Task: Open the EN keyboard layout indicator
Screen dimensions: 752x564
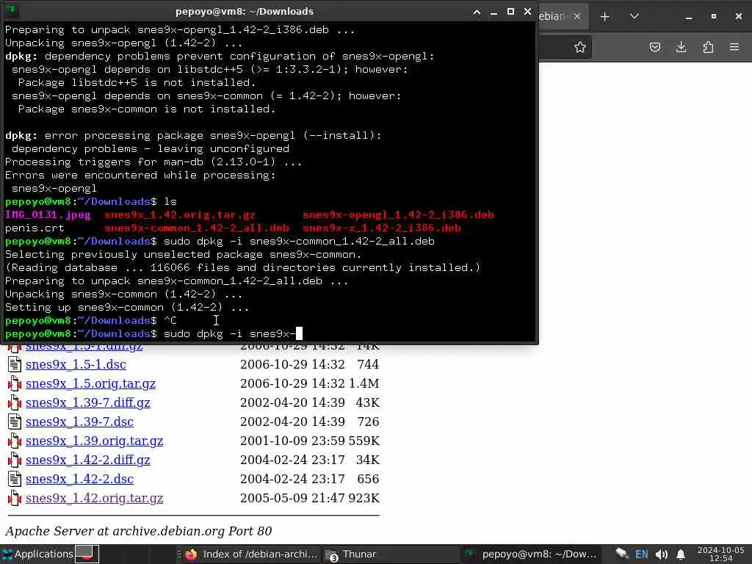Action: pos(642,554)
